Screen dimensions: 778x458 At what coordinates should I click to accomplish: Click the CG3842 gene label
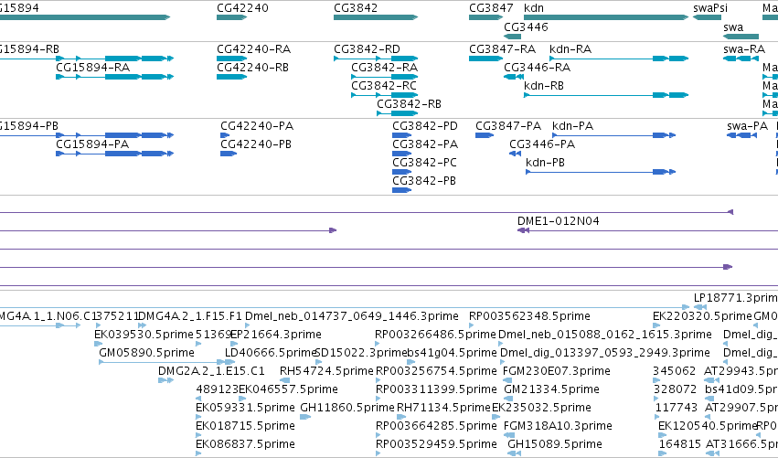pos(356,8)
